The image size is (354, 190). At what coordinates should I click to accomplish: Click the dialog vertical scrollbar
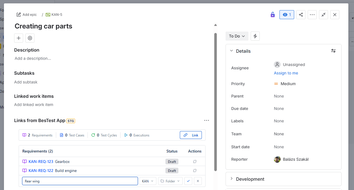click(215, 102)
